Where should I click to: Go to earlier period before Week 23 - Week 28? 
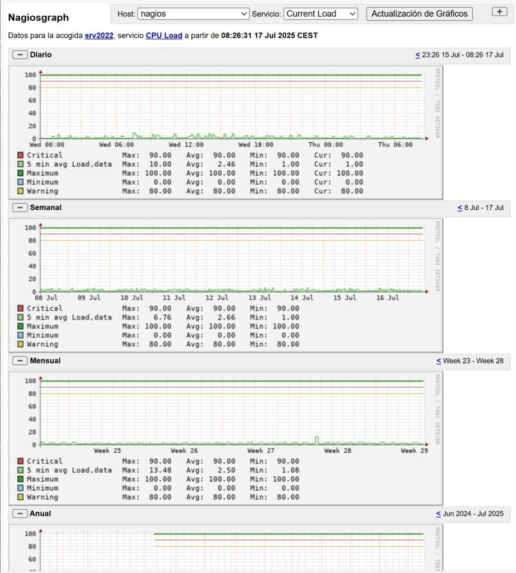pos(439,361)
